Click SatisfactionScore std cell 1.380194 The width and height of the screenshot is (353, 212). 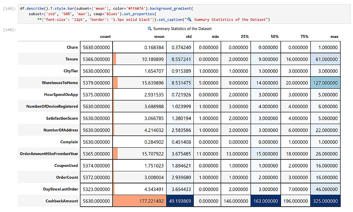180,118
